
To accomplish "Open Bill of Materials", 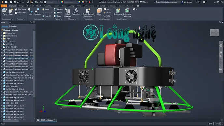I will (x=68, y=13).
